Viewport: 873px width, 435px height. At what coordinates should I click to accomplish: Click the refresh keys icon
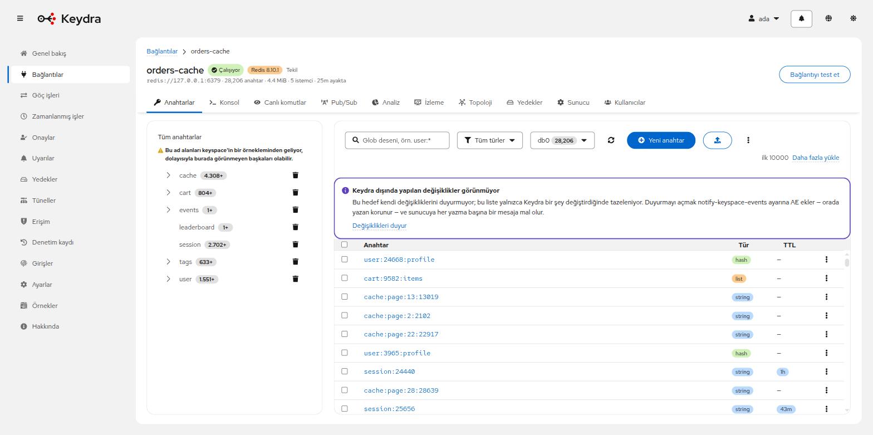[611, 140]
